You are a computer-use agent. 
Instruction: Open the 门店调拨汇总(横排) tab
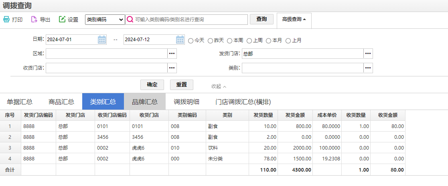(243, 102)
